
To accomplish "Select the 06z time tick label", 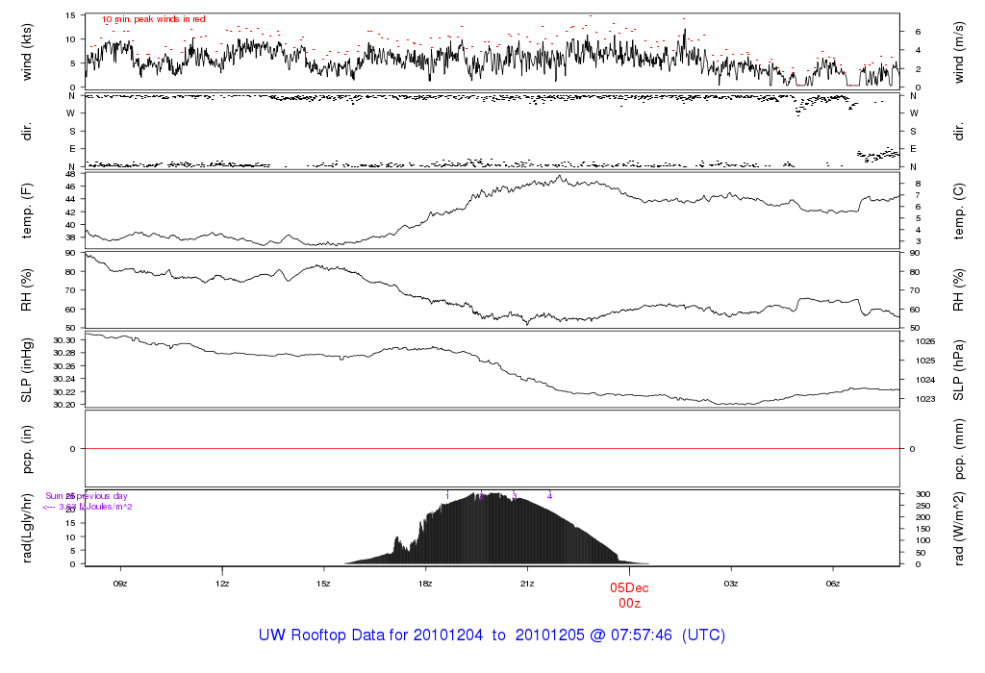I will click(833, 582).
